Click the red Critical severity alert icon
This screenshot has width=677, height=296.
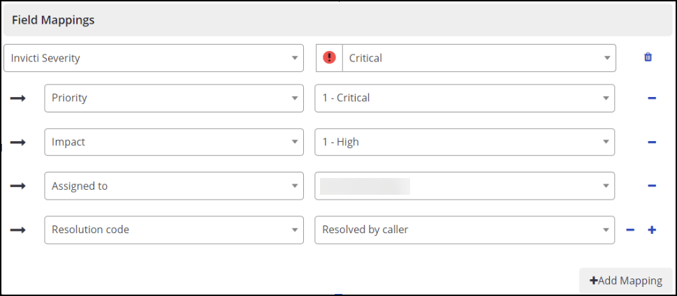pyautogui.click(x=329, y=57)
